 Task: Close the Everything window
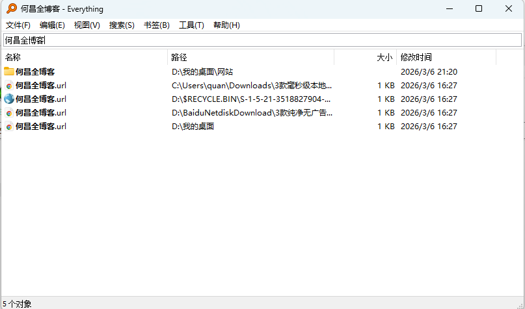click(x=509, y=8)
